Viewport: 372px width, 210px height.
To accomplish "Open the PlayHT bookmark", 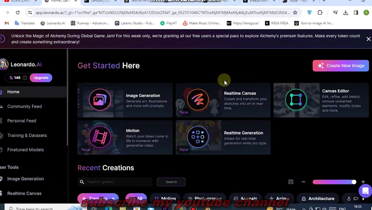I will click(x=169, y=23).
